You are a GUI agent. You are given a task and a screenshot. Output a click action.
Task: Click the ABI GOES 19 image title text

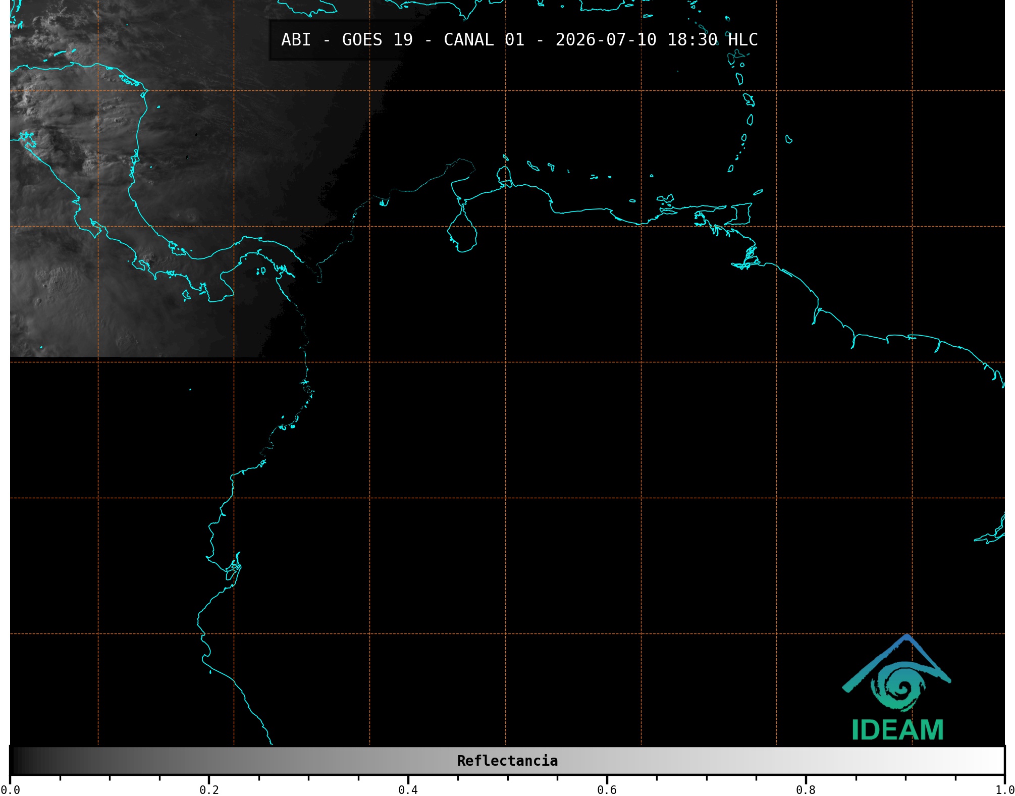click(519, 40)
